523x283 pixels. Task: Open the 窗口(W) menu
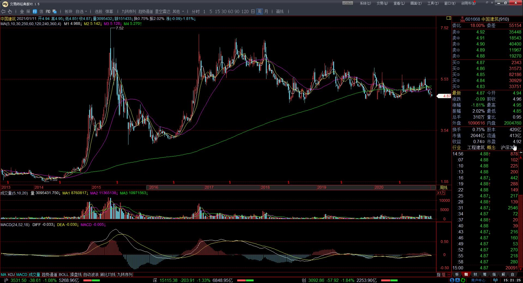pos(450,3)
